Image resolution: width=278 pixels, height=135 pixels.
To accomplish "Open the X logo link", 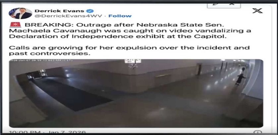I will point(257,11).
